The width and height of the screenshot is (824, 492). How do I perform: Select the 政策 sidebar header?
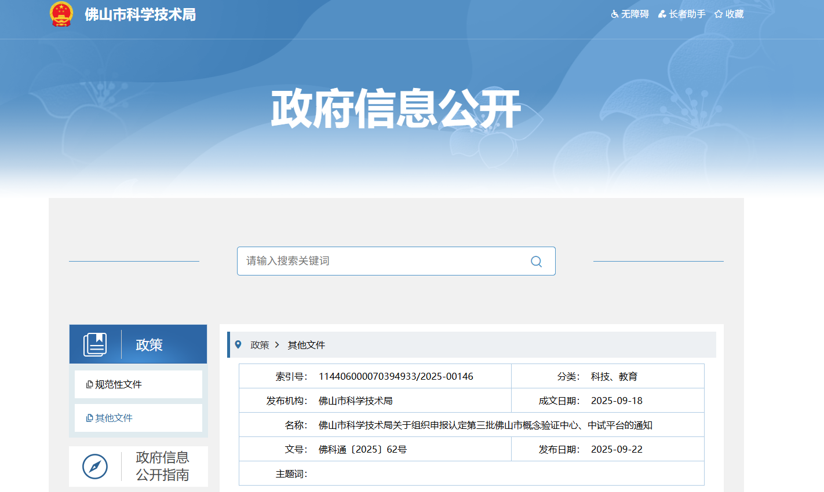[x=149, y=345]
